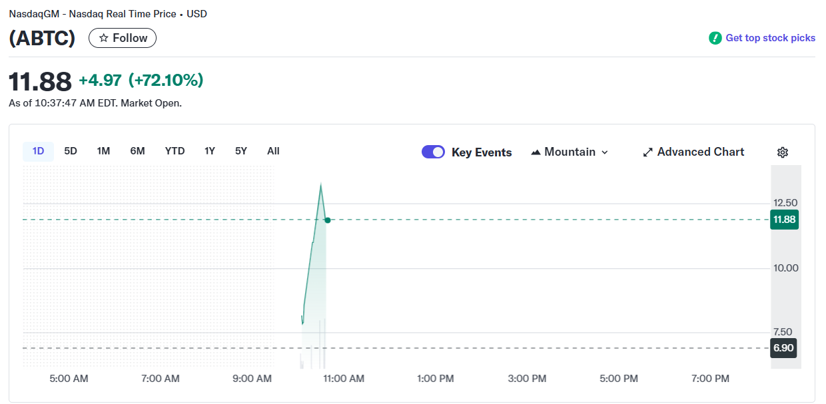Screen dimensions: 826x404
Task: Click the 12.50 y-axis label
Action: 785,203
